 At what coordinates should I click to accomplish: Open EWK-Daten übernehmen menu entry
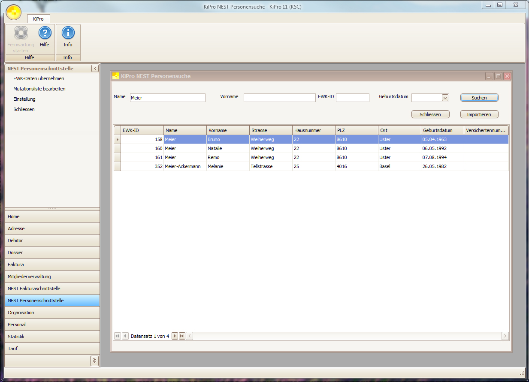[39, 78]
